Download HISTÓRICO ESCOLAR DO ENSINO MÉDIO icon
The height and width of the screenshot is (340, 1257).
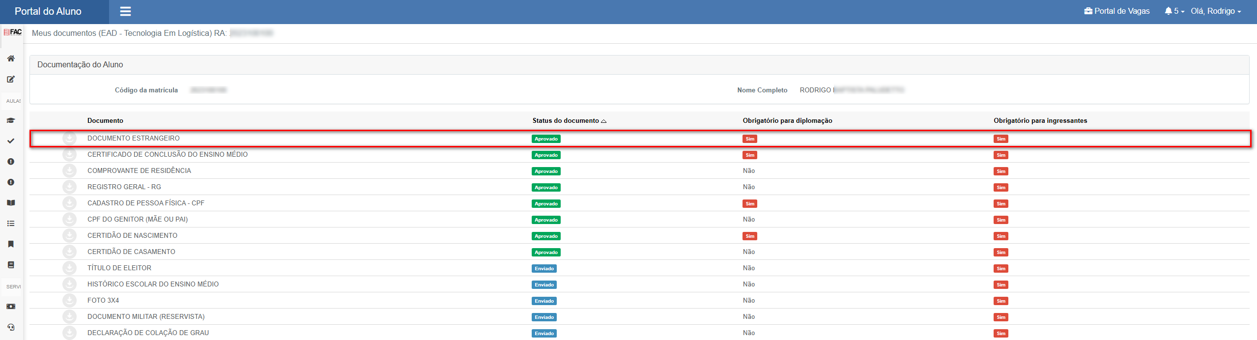point(70,284)
